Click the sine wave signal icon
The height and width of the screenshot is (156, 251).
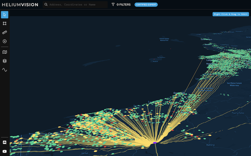click(5, 70)
